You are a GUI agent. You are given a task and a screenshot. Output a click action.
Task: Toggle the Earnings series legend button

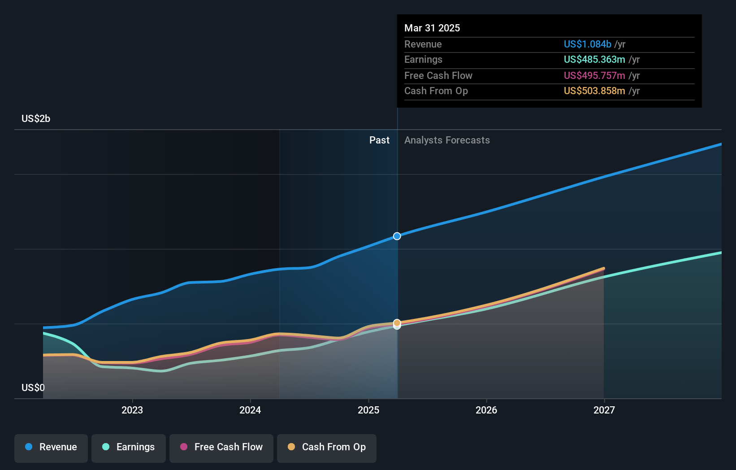(129, 448)
